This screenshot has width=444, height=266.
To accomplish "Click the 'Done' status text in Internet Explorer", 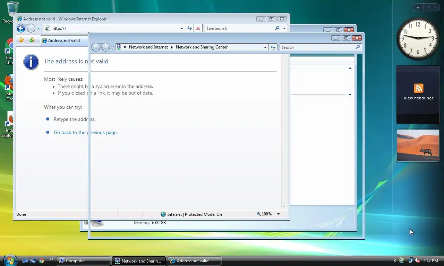I will pos(21,214).
